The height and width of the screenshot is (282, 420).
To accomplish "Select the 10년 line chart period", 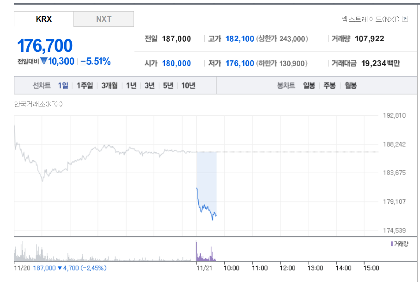I will [189, 86].
